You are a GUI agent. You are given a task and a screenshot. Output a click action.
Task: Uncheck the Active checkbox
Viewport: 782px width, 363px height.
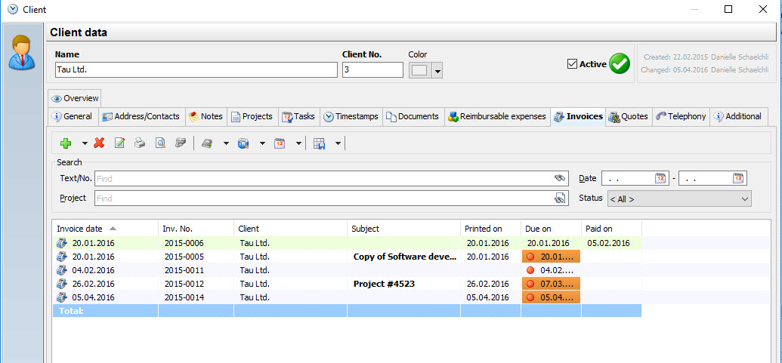tap(572, 64)
